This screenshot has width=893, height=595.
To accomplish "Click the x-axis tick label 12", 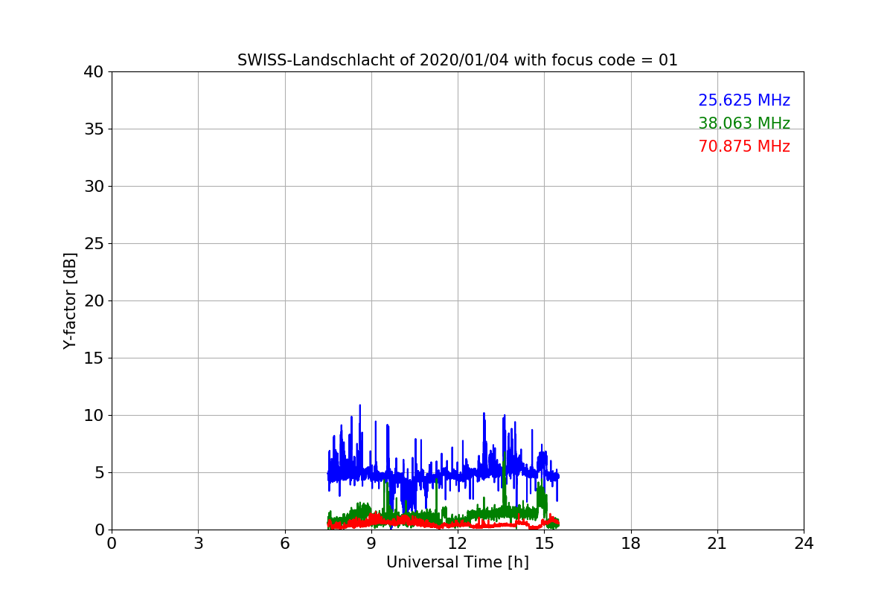I will pos(458,544).
